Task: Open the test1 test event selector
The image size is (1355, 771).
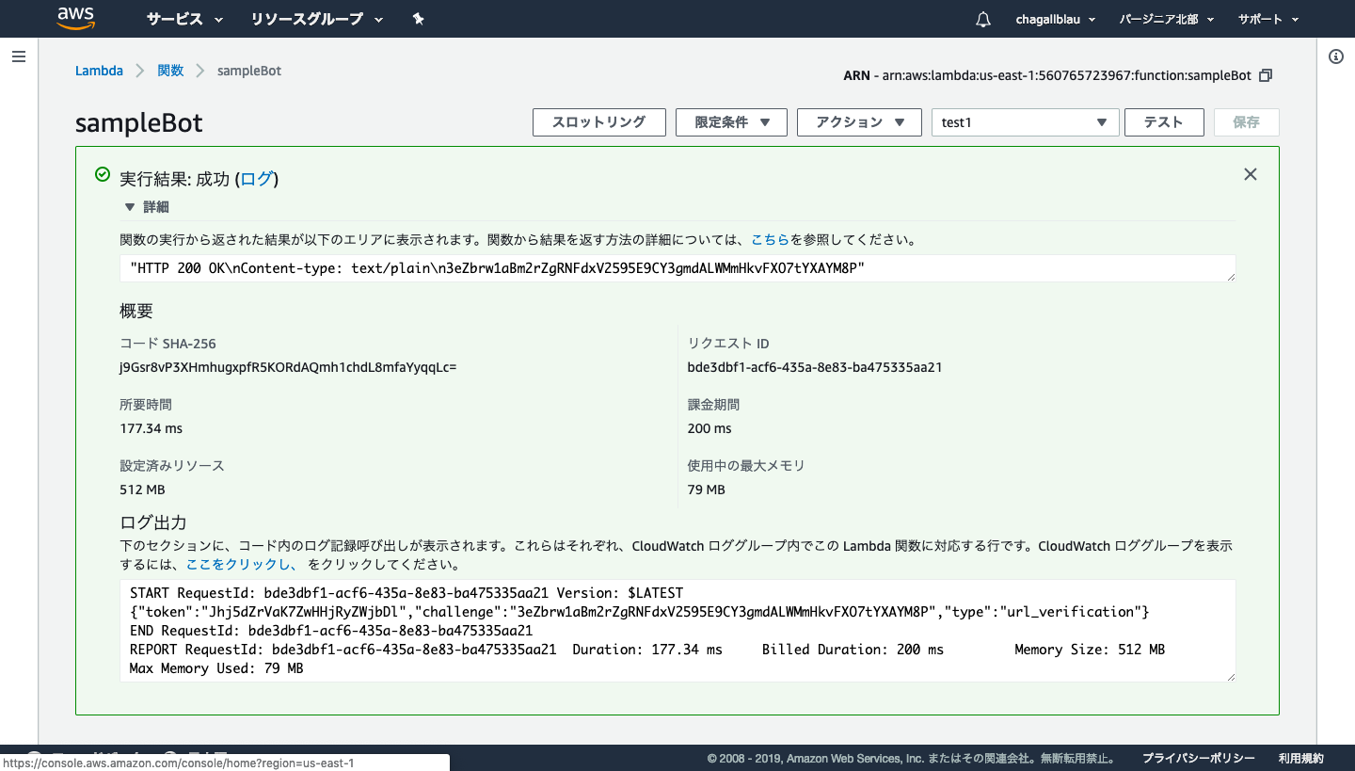Action: point(1025,122)
